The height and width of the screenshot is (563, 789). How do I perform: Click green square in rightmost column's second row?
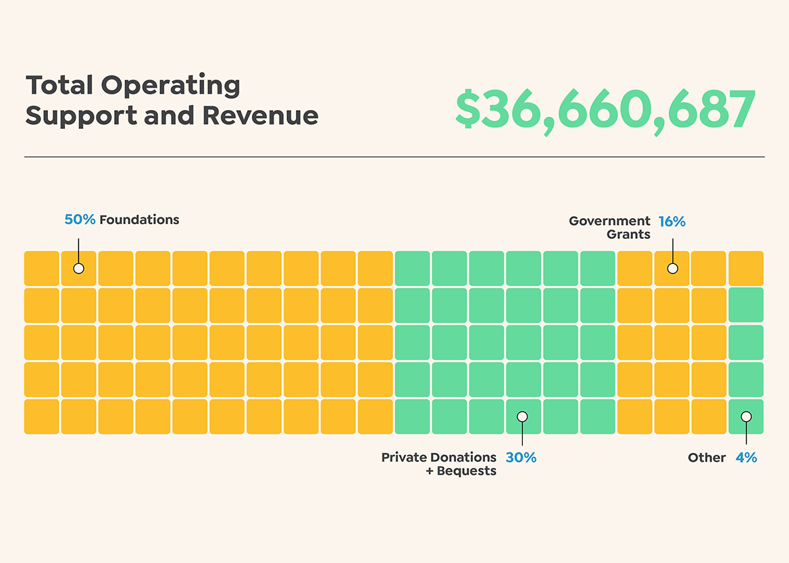tap(746, 305)
